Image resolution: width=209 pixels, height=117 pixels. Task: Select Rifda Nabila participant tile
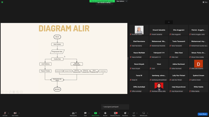(x=199, y=87)
